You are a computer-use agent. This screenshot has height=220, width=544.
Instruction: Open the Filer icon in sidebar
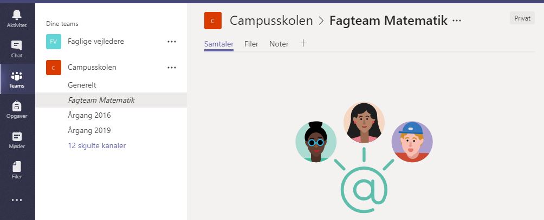[x=17, y=167]
